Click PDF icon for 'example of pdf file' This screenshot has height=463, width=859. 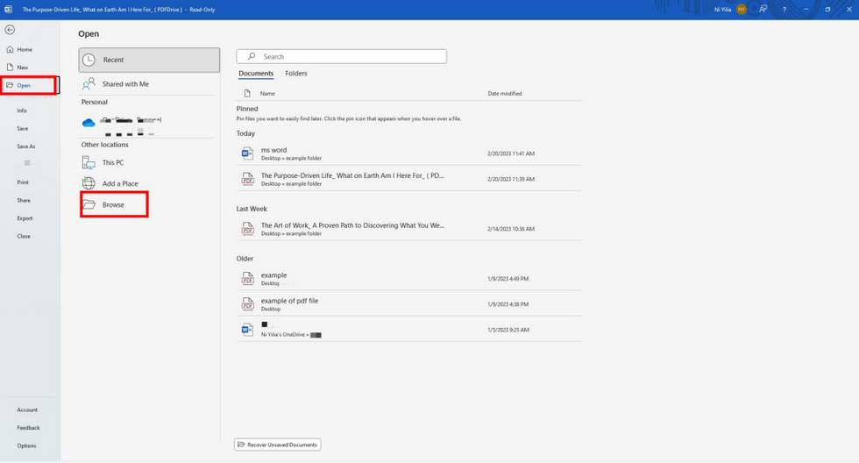pyautogui.click(x=247, y=304)
